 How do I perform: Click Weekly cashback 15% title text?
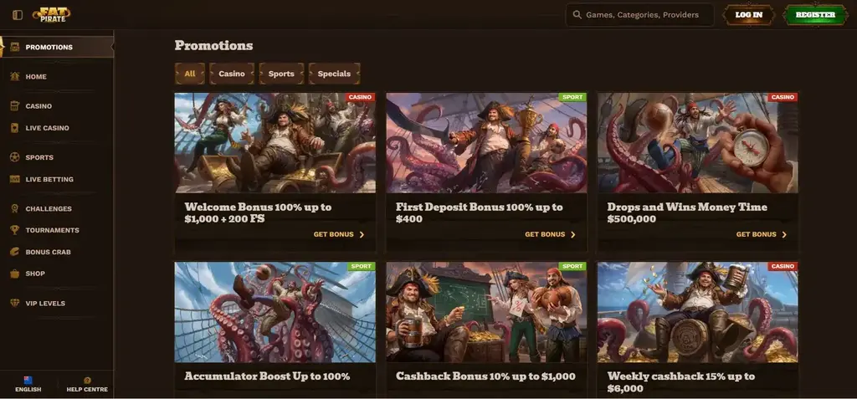[681, 382]
